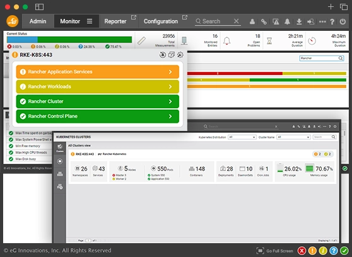Click the 550 Pods metric
This screenshot has width=352, height=257.
click(162, 169)
